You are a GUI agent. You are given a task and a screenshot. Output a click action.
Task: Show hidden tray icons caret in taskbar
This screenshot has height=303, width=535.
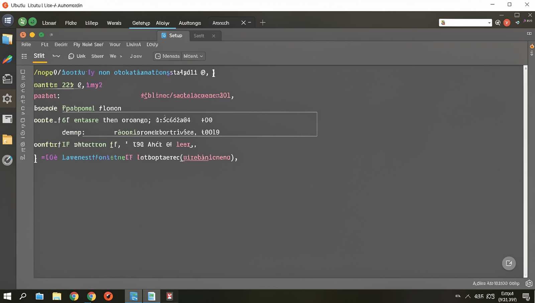tap(467, 296)
